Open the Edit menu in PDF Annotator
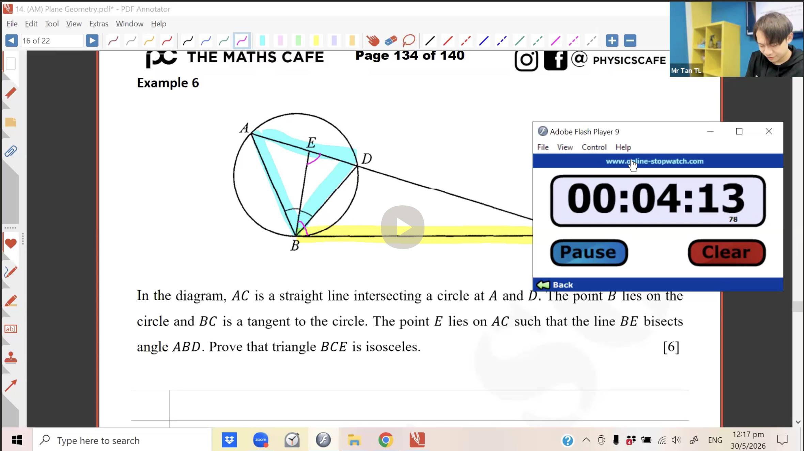Viewport: 804px width, 451px height. click(x=31, y=24)
